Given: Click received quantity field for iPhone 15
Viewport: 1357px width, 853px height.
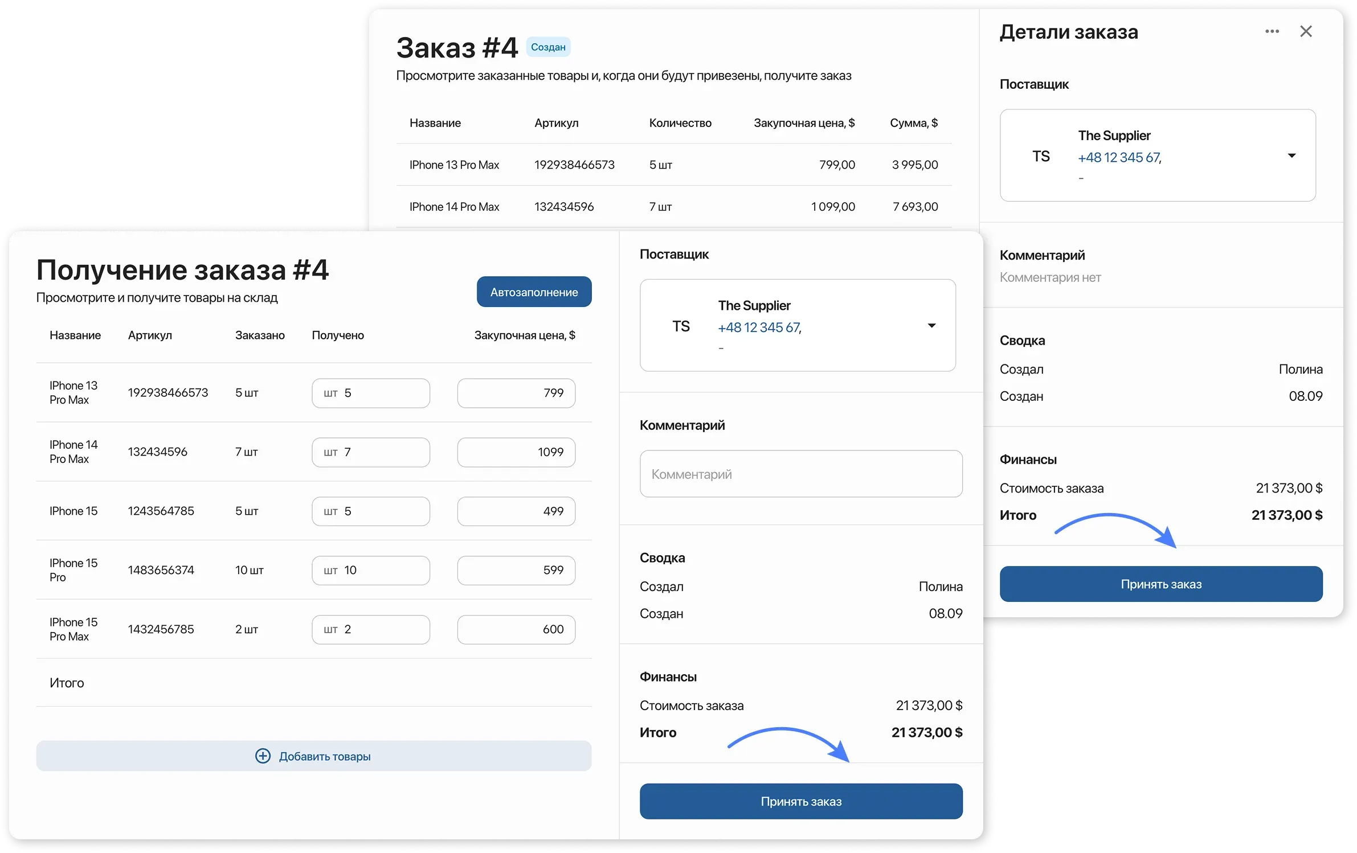Looking at the screenshot, I should pyautogui.click(x=371, y=511).
